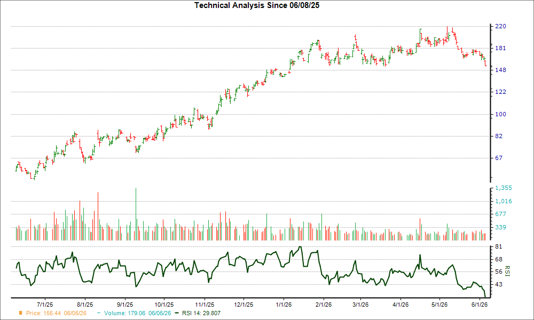Click the tallest green volume bar in September
This screenshot has width=534, height=320.
click(136, 214)
